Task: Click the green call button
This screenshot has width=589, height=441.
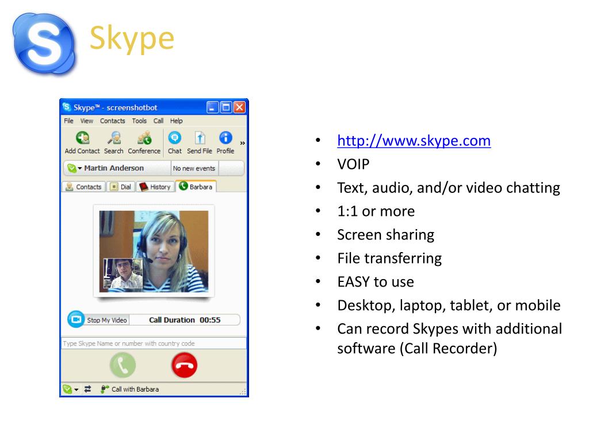Action: click(x=123, y=365)
